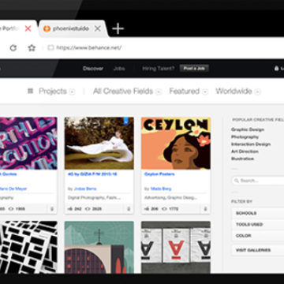Open the red A posters thumbnail

tap(176, 247)
